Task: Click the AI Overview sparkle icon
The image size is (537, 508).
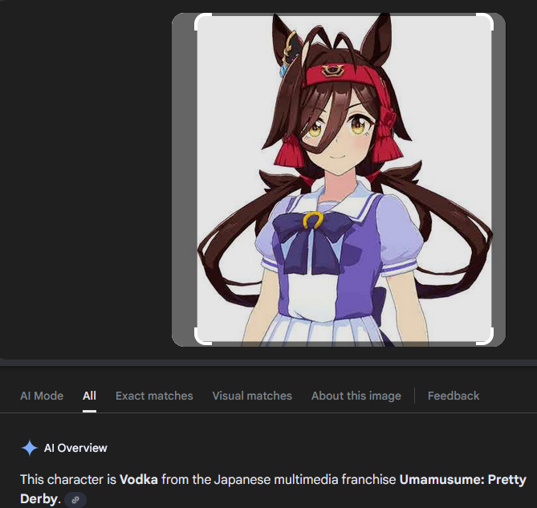Action: [x=30, y=448]
